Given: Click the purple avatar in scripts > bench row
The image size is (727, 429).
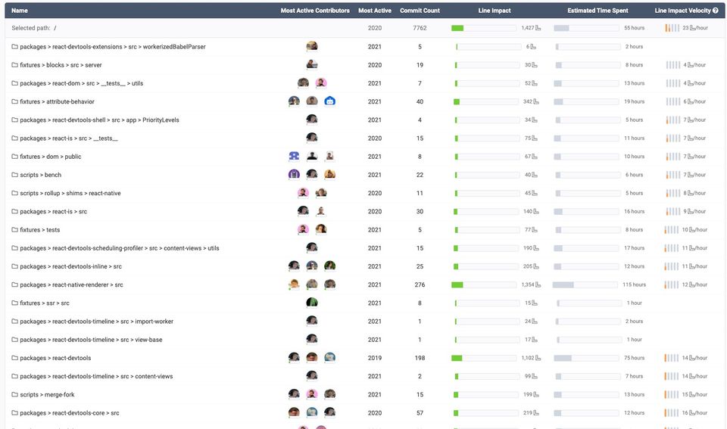Looking at the screenshot, I should coord(294,174).
